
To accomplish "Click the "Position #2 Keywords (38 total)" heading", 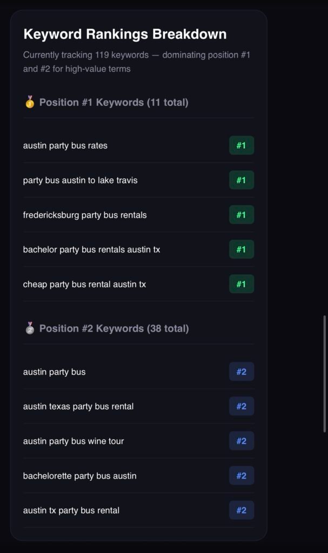I will pos(114,328).
